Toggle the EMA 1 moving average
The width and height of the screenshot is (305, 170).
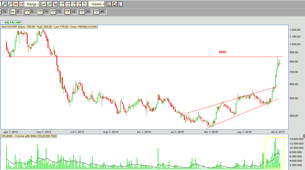tap(27, 11)
